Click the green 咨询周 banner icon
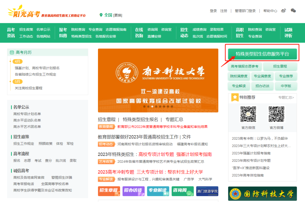Image resolution: width=305 pixels, height=202 pixels. (183, 191)
